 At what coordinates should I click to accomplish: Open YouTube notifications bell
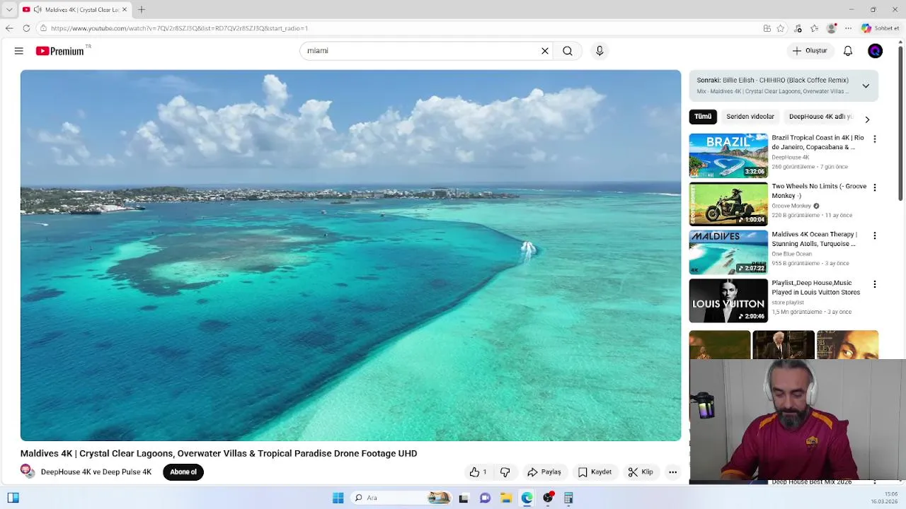(x=848, y=51)
